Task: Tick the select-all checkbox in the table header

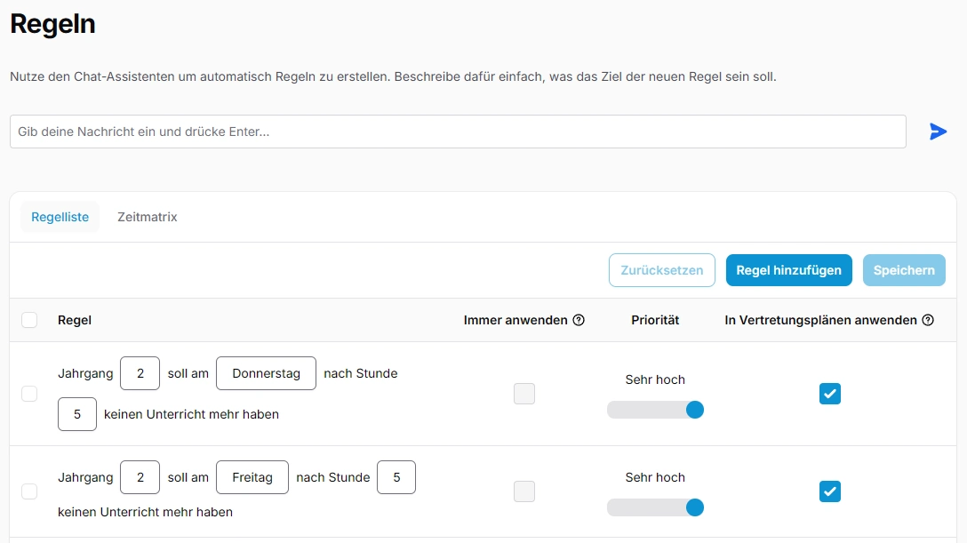Action: [x=29, y=320]
